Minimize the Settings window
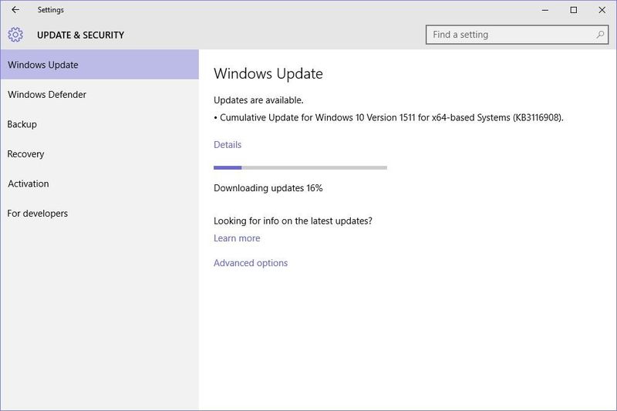 click(x=545, y=10)
